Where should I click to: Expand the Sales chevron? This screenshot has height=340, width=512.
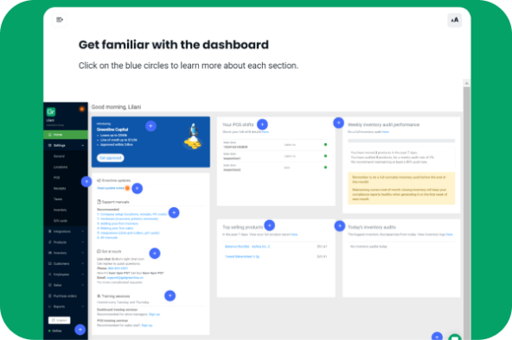pos(83,286)
